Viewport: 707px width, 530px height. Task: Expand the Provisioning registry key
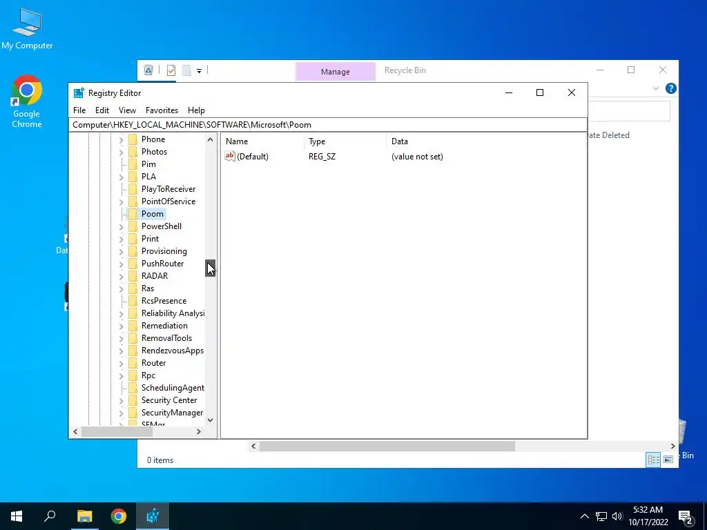(121, 251)
